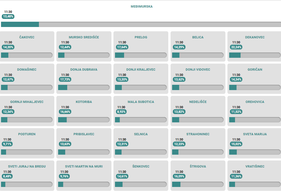
Task: Click the KOTORIBA turnout progress bar
Action: pos(84,120)
